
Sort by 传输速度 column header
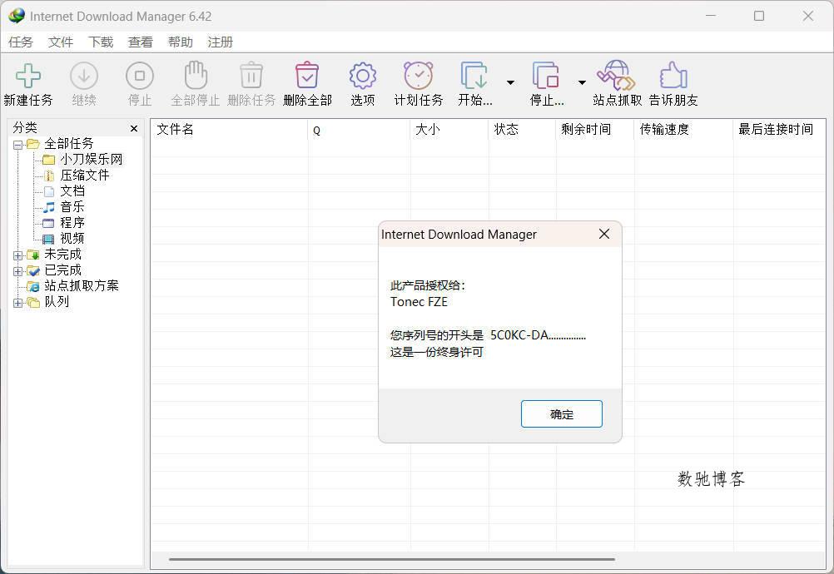(x=683, y=130)
